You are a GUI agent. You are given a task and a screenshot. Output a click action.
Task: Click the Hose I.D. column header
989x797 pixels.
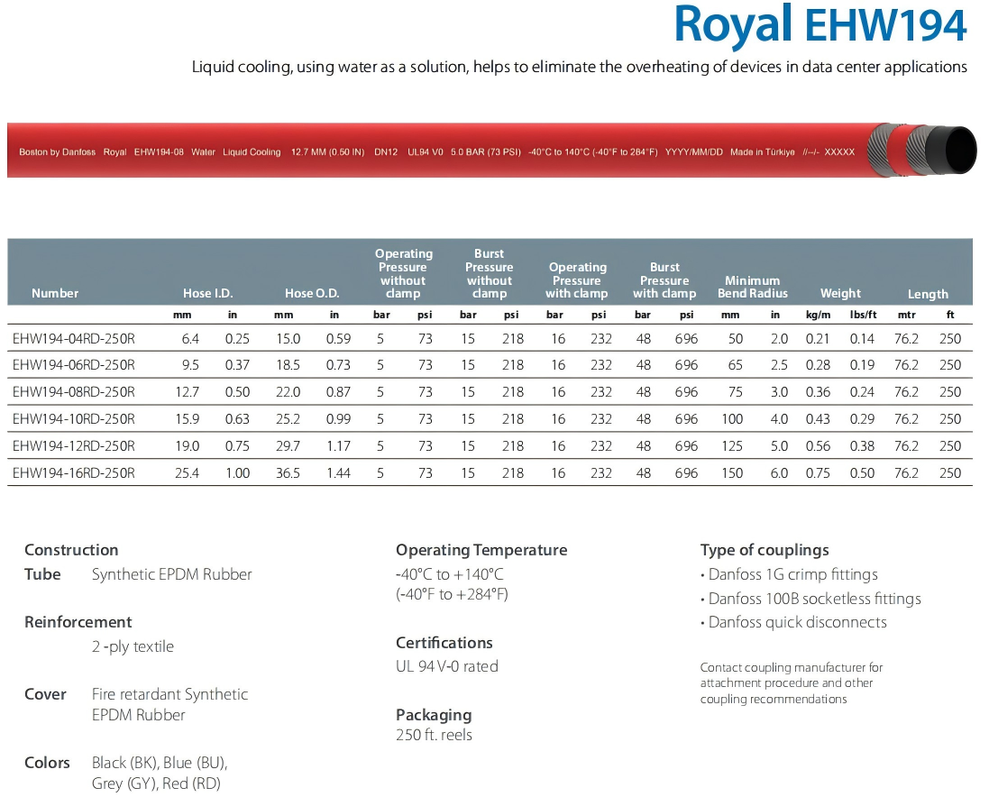pyautogui.click(x=208, y=293)
